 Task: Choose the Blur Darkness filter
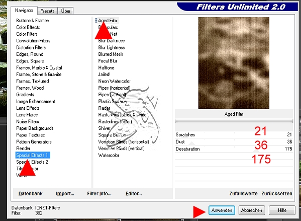coord(112,41)
